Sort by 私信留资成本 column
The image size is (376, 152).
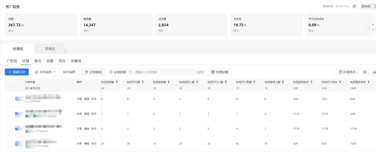click(368, 82)
